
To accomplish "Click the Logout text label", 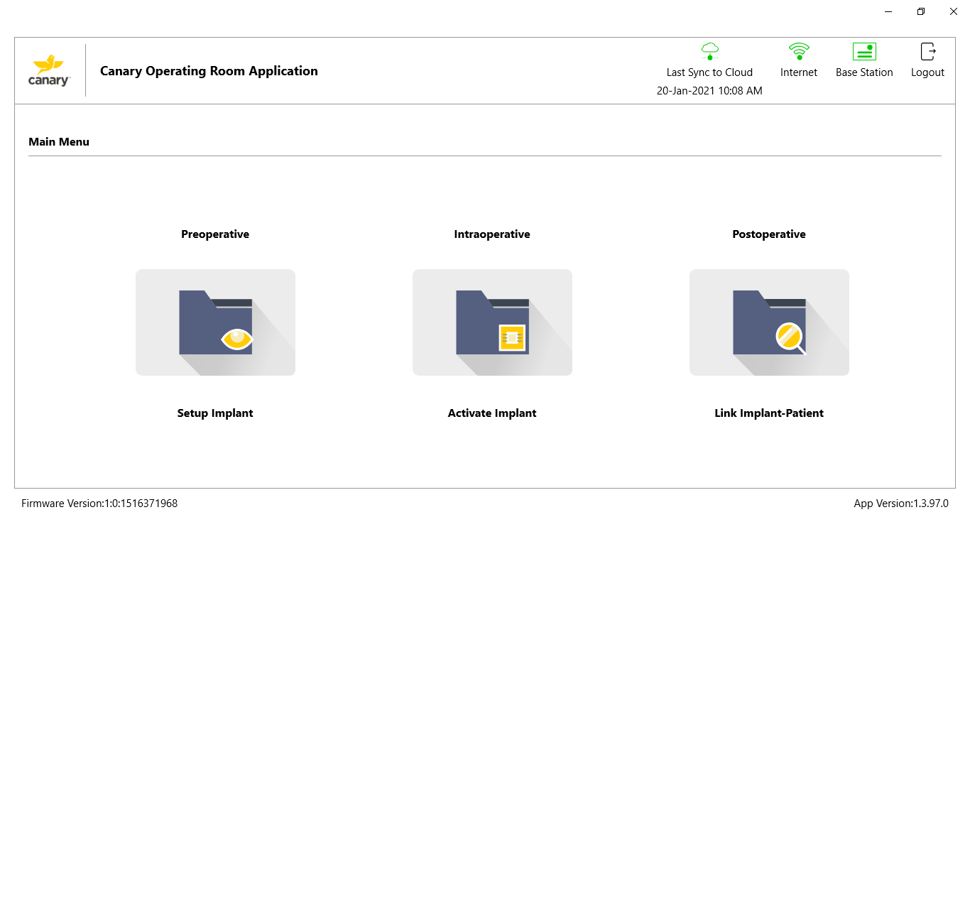I will (x=927, y=72).
